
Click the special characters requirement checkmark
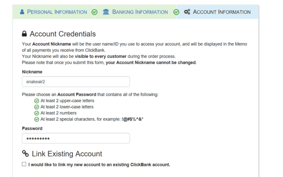36,119
